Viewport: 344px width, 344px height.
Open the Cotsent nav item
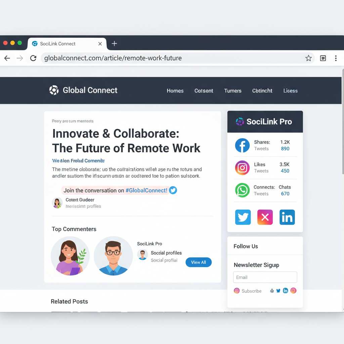(x=204, y=91)
